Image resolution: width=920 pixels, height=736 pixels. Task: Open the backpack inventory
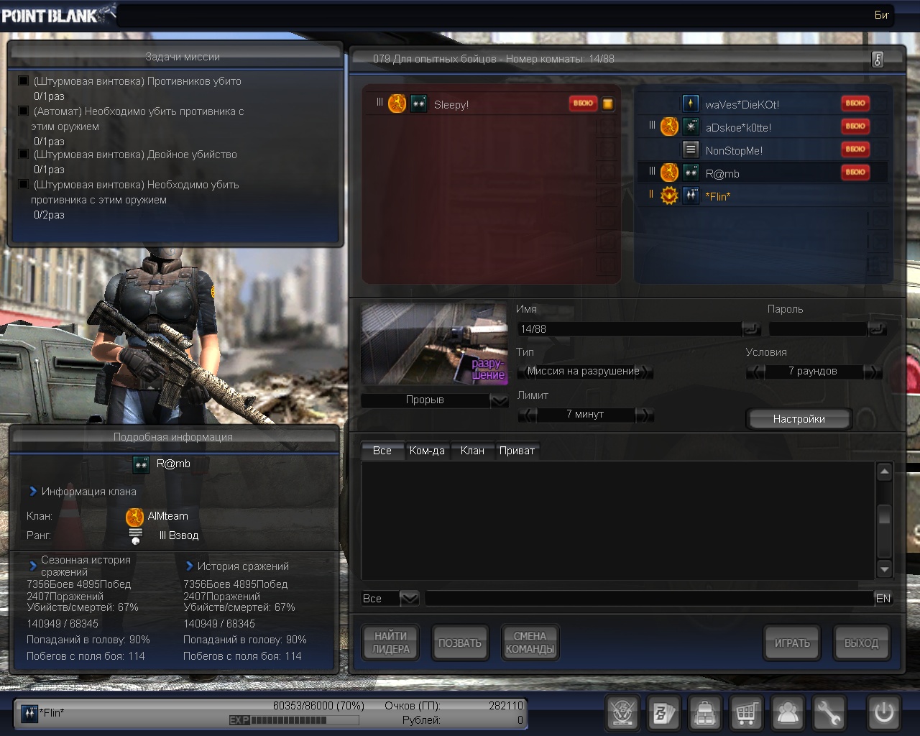coord(705,713)
